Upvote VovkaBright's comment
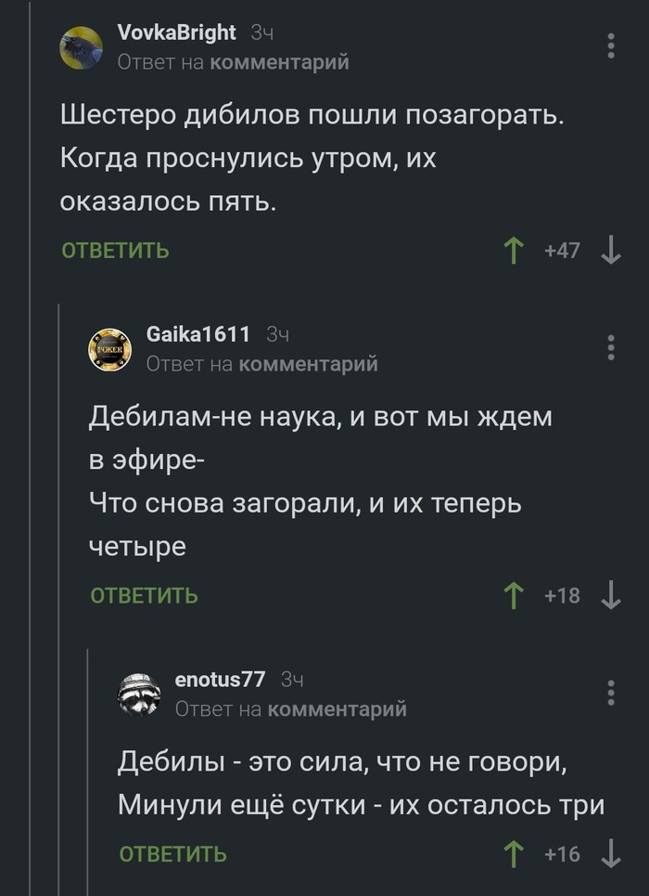Viewport: 649px width, 896px height. coord(512,250)
